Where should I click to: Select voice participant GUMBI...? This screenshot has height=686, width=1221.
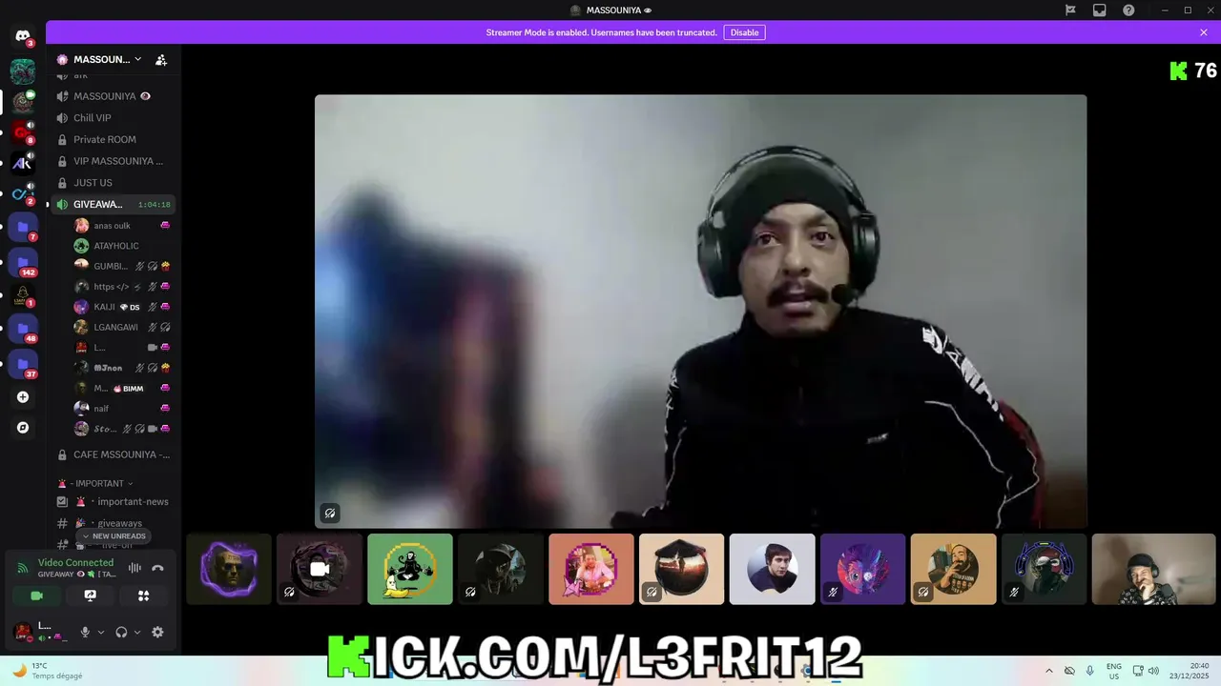122,266
